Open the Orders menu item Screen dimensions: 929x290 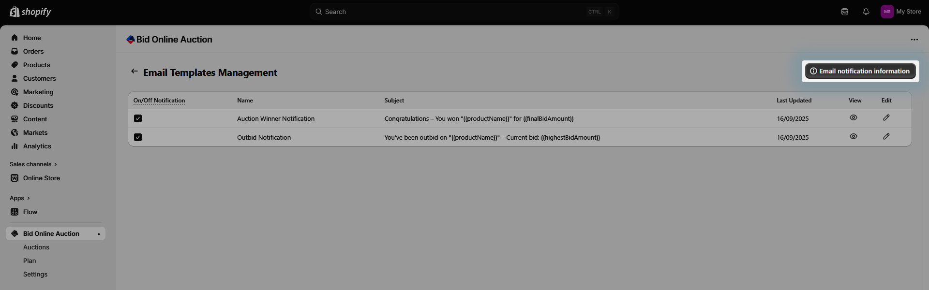pos(33,51)
